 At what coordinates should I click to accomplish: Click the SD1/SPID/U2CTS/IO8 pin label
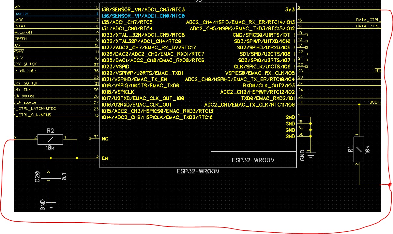click(x=267, y=54)
